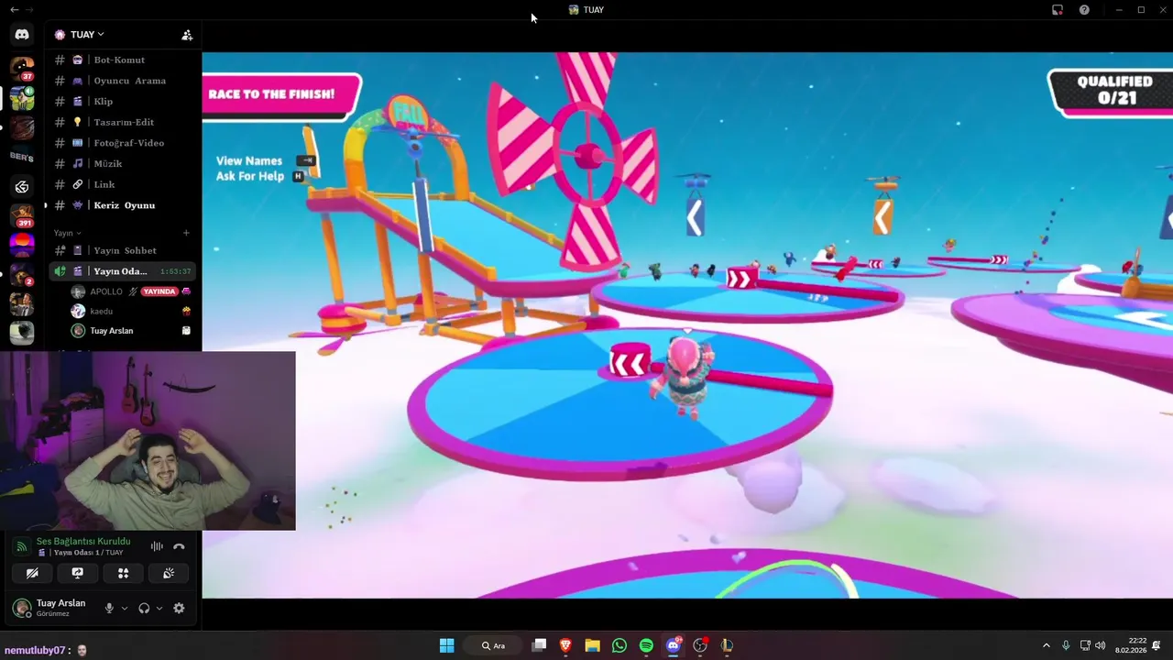Go back with title bar arrow
This screenshot has width=1173, height=660.
coord(14,10)
